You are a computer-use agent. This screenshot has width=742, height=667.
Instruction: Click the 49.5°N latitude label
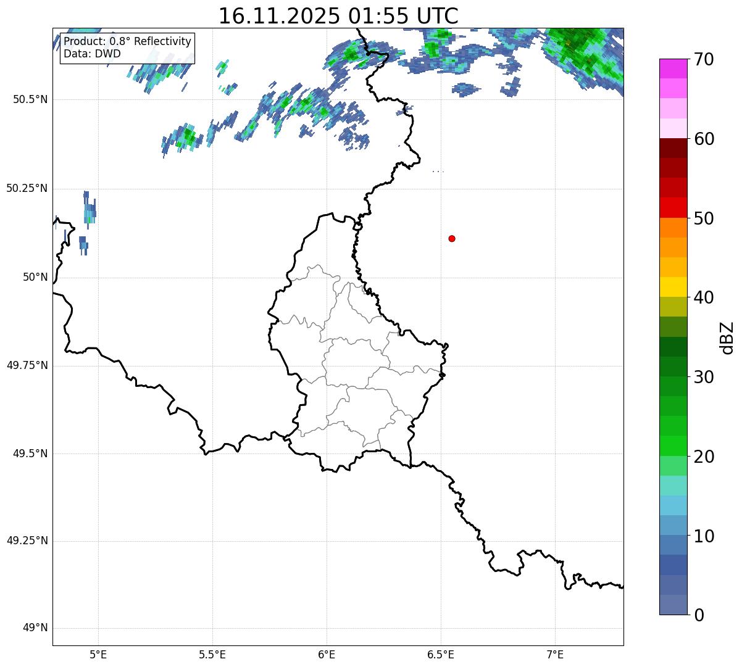coord(30,454)
